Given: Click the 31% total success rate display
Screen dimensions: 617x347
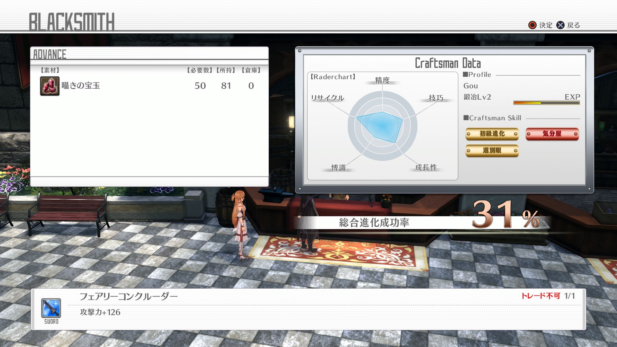Looking at the screenshot, I should tap(505, 215).
